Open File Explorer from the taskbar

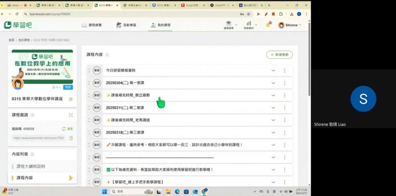[168, 192]
